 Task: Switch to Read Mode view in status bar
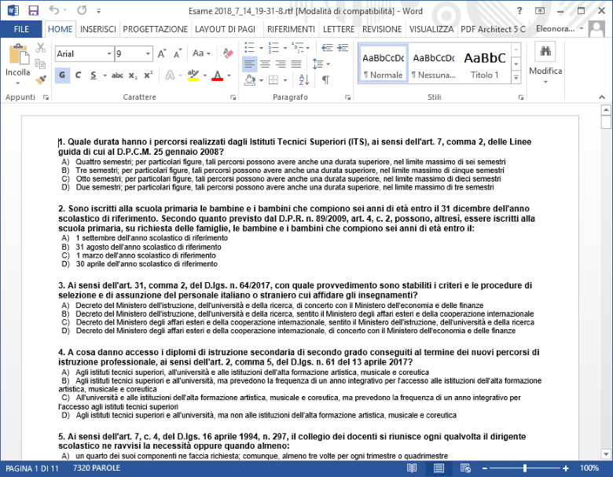tap(412, 468)
